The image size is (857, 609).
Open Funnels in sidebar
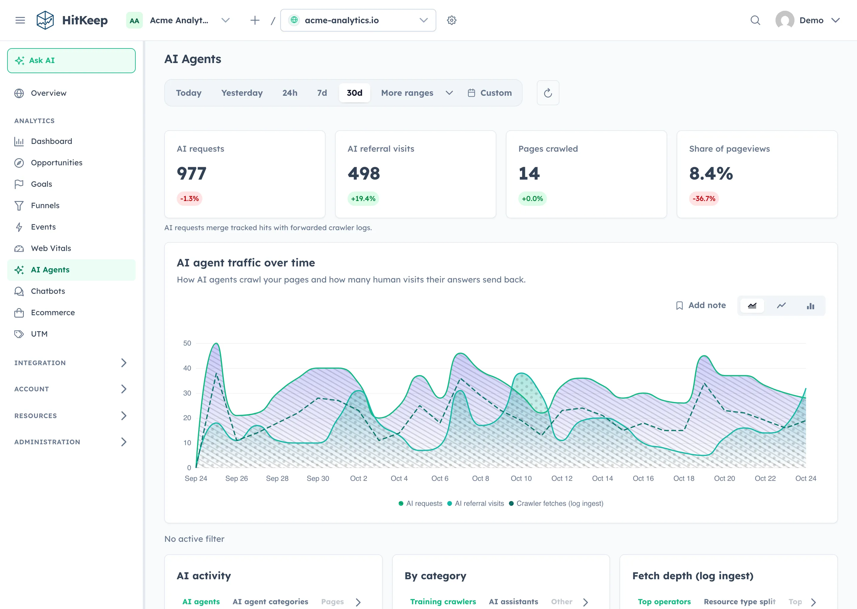(x=71, y=205)
